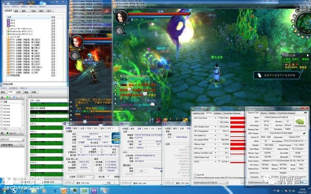Image resolution: width=311 pixels, height=194 pixels.
Task: Open Fan Speed (RPM) sensor dropdown
Action: (215, 140)
